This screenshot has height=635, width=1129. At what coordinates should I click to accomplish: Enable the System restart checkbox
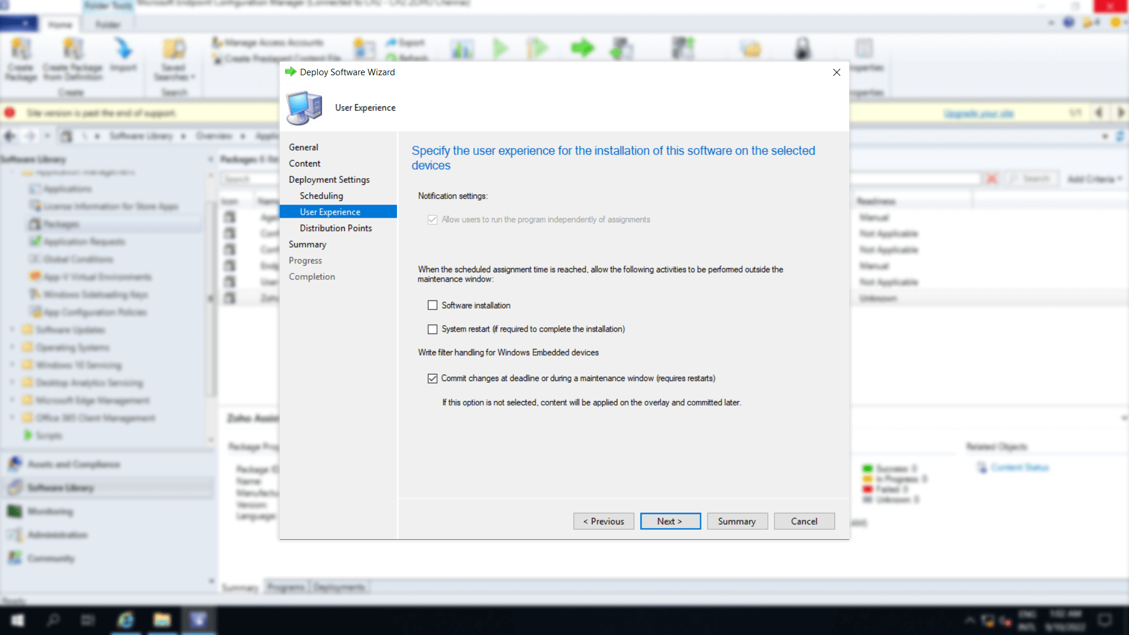pos(433,329)
